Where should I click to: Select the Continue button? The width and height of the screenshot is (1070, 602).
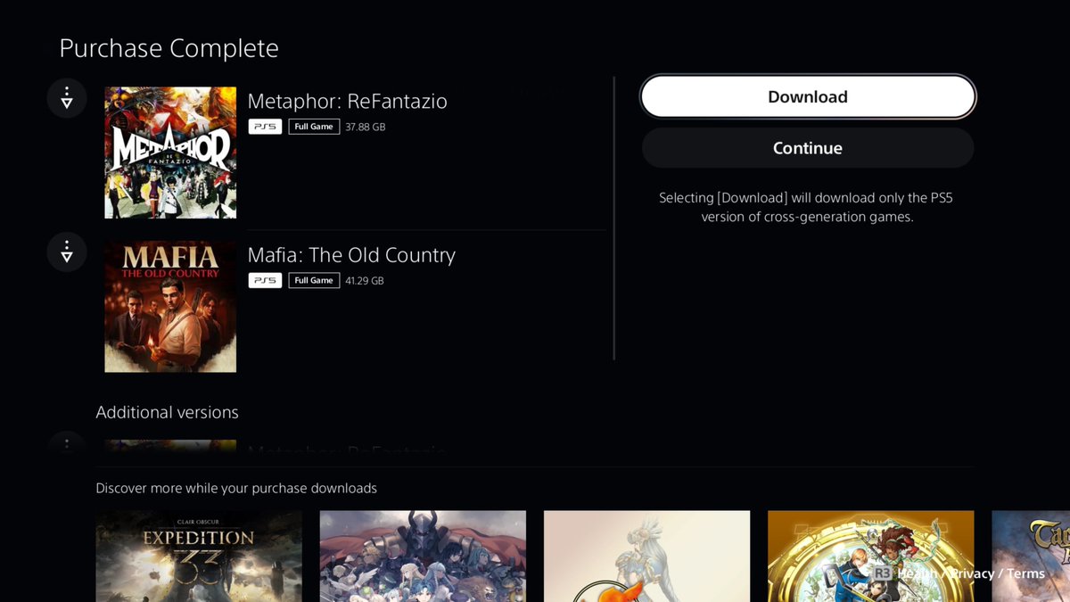[808, 148]
